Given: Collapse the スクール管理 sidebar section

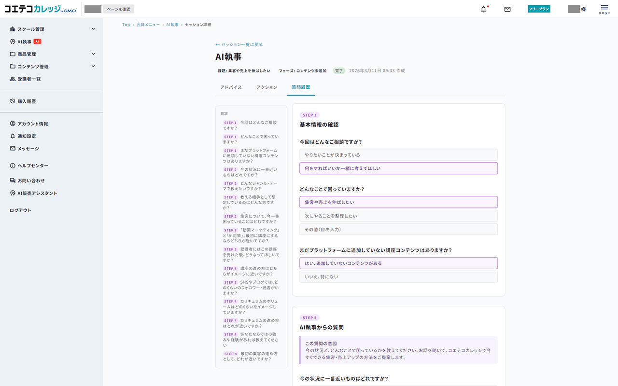Looking at the screenshot, I should pos(93,28).
